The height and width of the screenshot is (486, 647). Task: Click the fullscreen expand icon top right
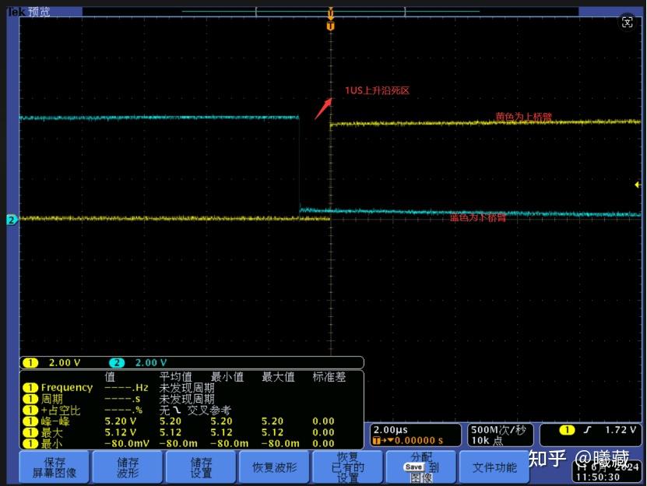[628, 23]
